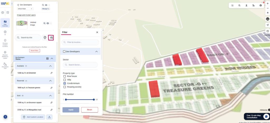
Task: Toggle visibility of Untitled Image layer
Action: coord(48,23)
